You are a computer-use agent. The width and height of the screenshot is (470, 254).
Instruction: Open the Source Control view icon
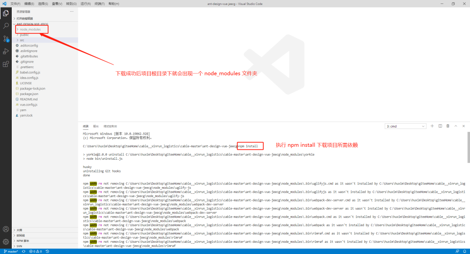6,39
